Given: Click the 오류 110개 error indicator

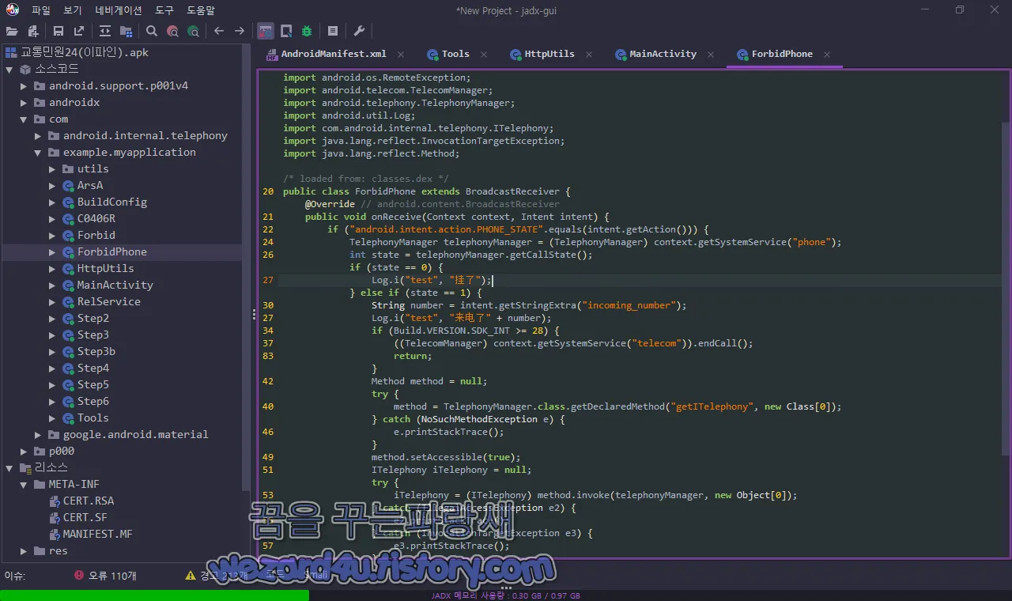Looking at the screenshot, I should pyautogui.click(x=105, y=575).
